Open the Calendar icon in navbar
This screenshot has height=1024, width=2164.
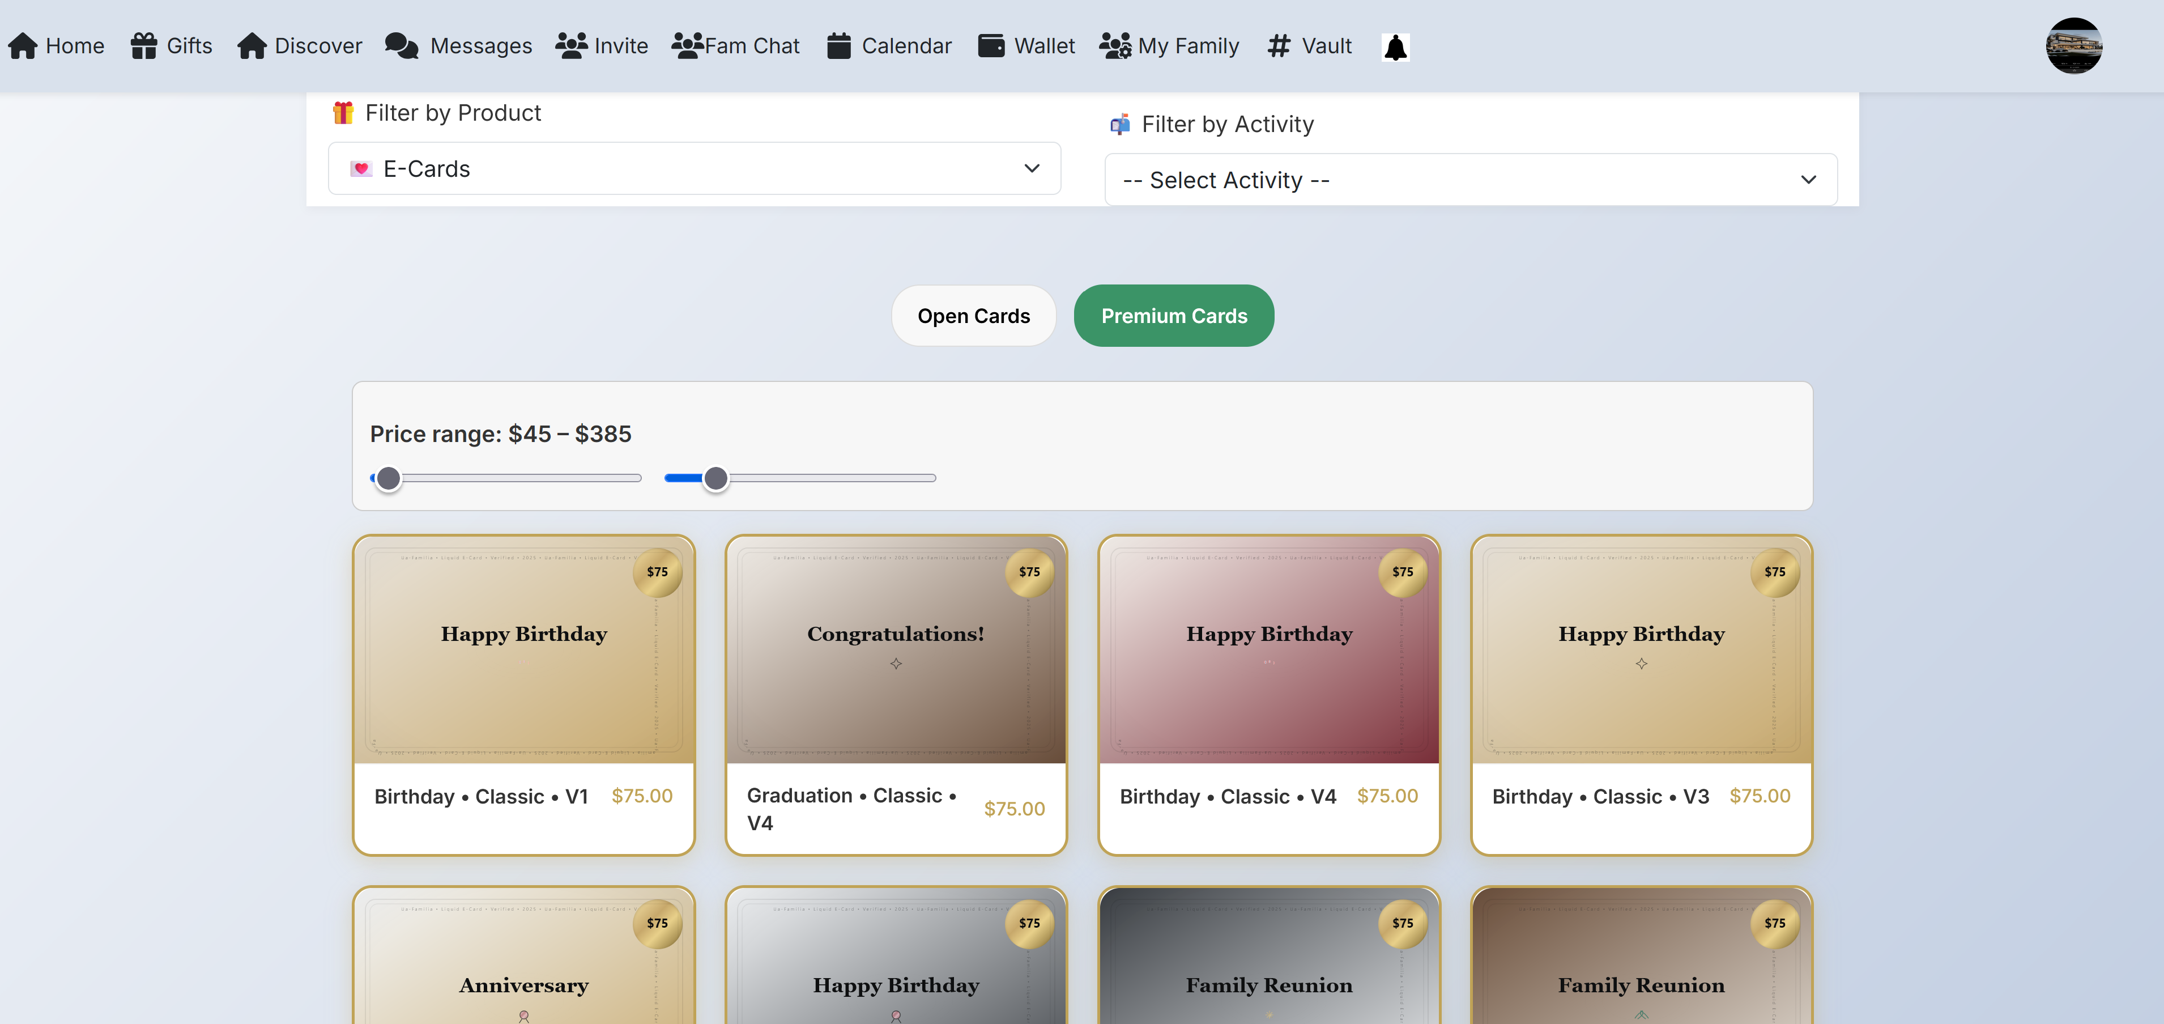tap(838, 46)
